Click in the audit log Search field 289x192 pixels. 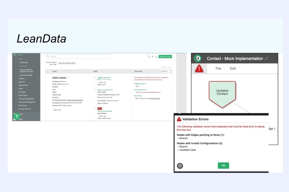[78, 57]
